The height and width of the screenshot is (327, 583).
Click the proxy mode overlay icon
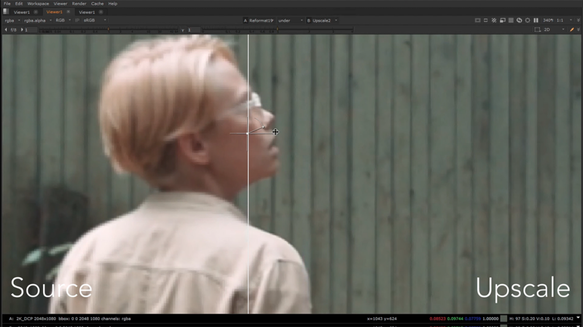tap(502, 20)
